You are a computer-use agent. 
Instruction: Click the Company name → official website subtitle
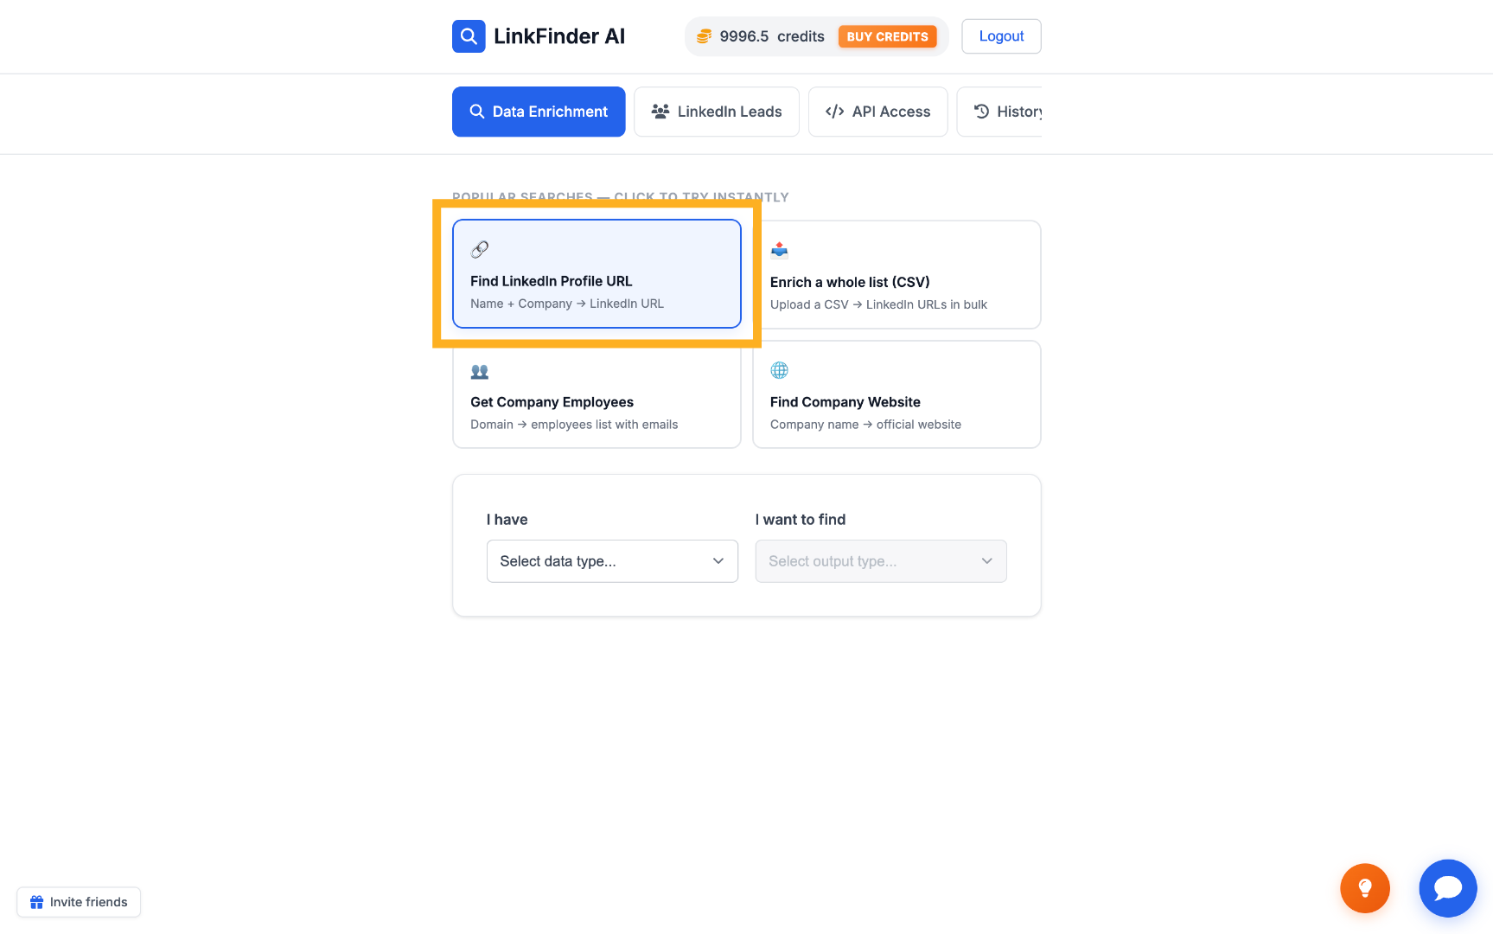865,425
